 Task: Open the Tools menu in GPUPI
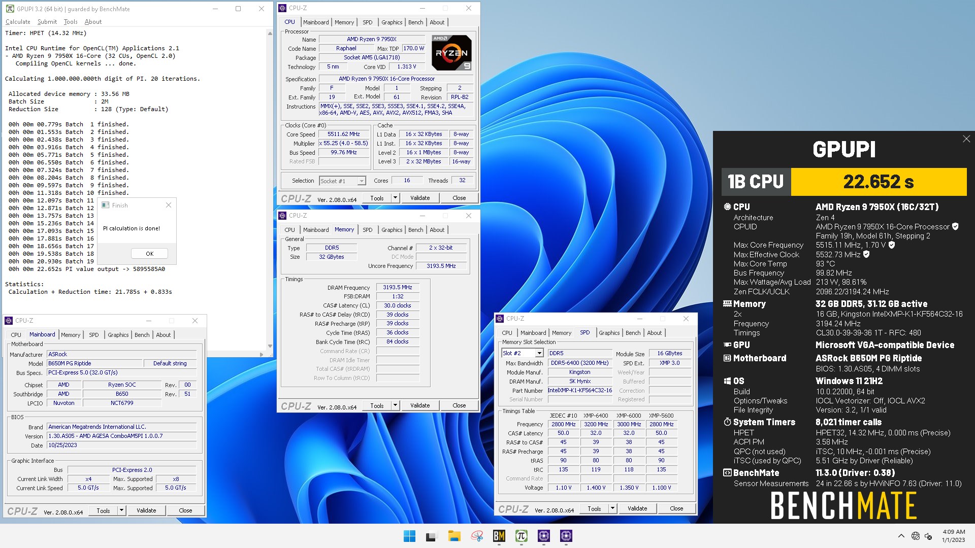pos(71,22)
